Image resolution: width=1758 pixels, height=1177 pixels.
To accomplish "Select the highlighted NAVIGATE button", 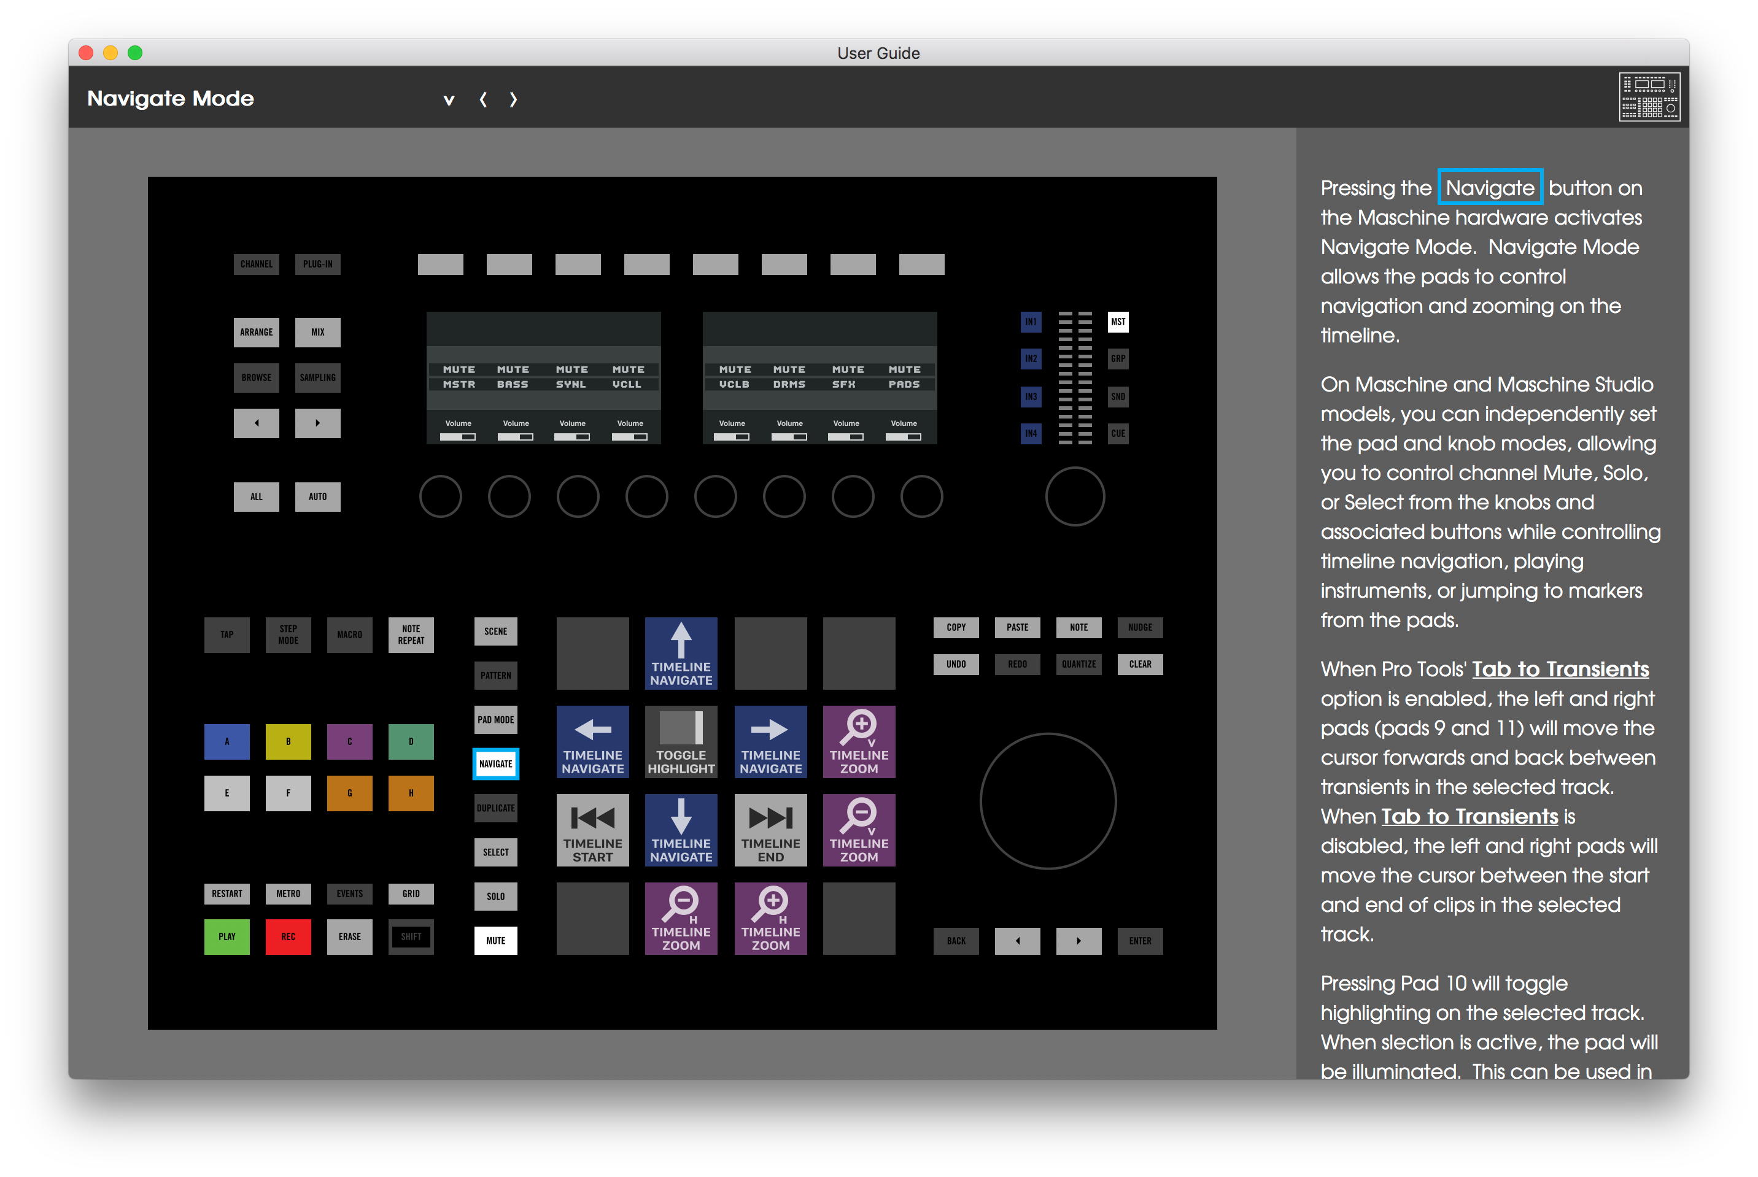I will pyautogui.click(x=495, y=764).
